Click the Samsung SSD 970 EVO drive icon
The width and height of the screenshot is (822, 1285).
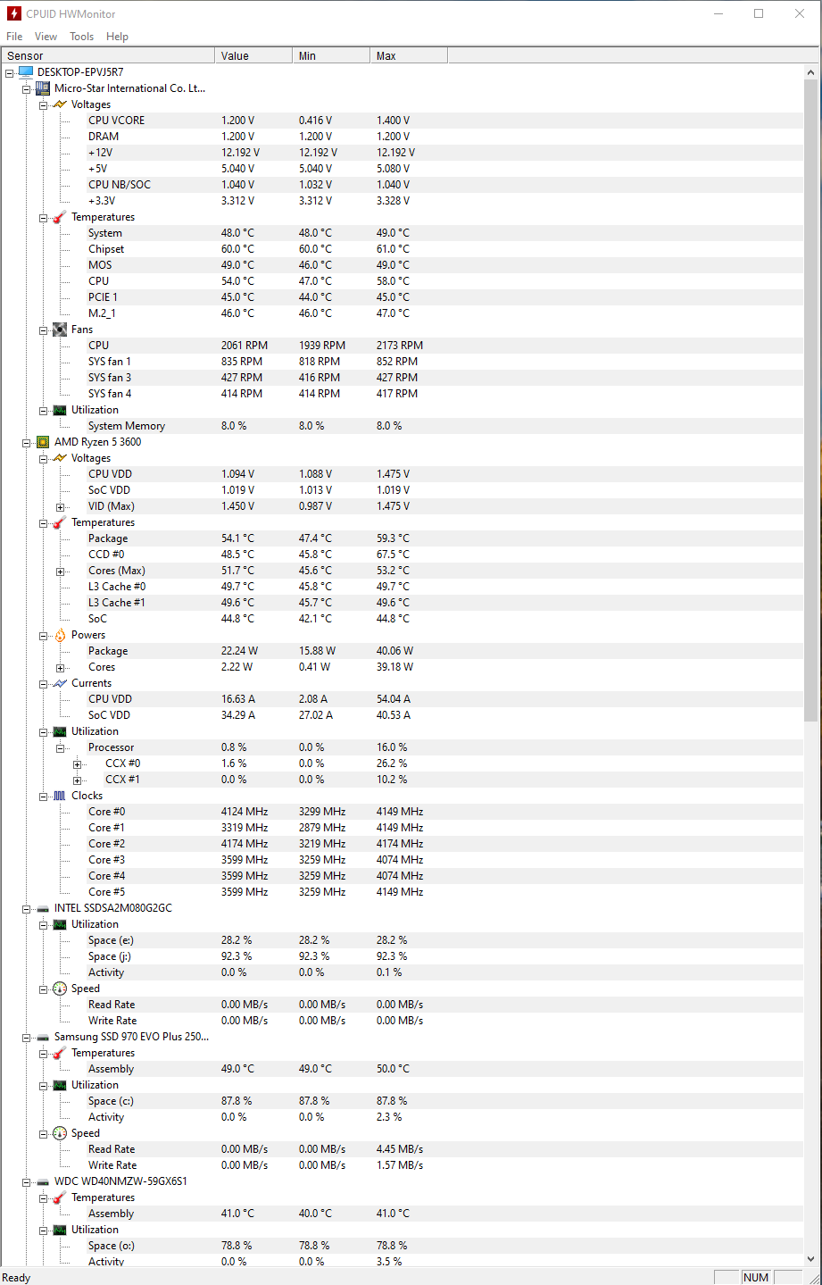pyautogui.click(x=43, y=1037)
